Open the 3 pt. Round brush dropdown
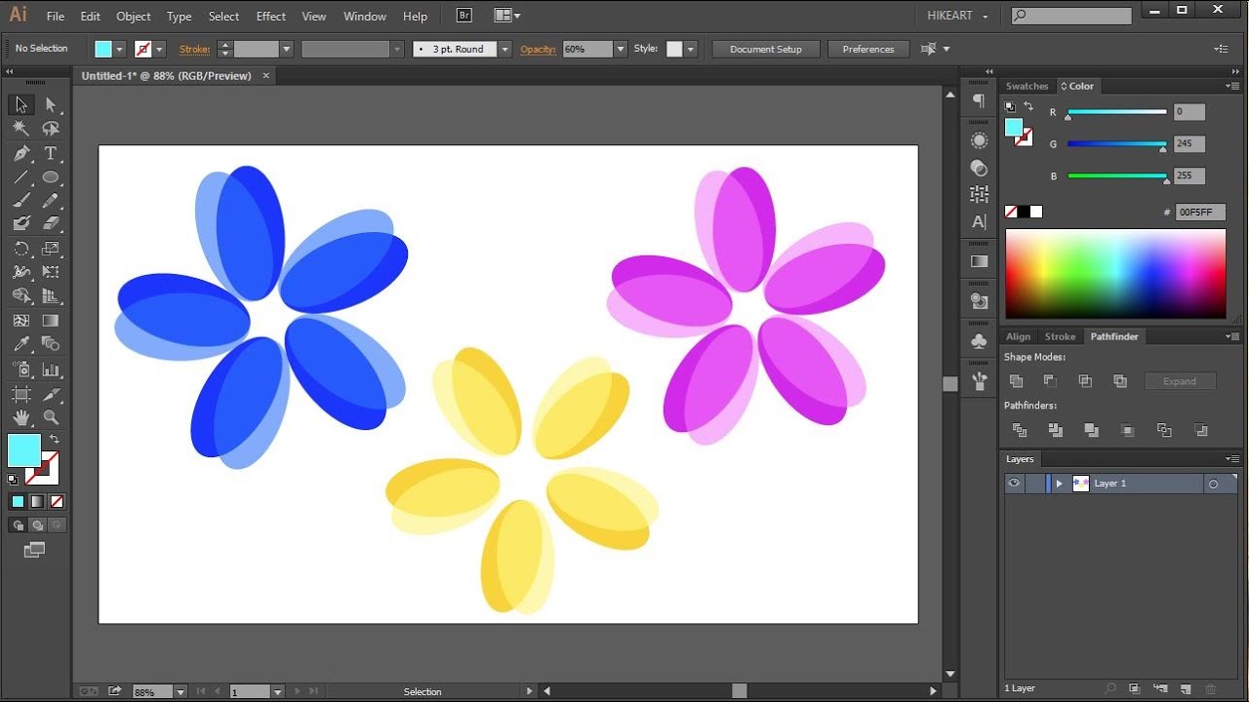Image resolution: width=1249 pixels, height=702 pixels. pyautogui.click(x=504, y=49)
